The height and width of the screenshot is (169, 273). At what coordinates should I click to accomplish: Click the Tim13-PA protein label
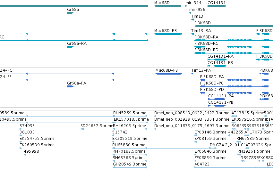tap(201, 70)
